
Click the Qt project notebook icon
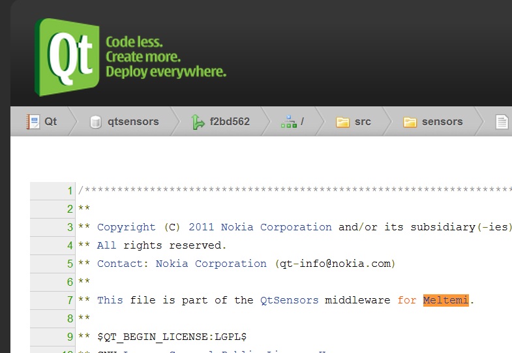point(33,122)
